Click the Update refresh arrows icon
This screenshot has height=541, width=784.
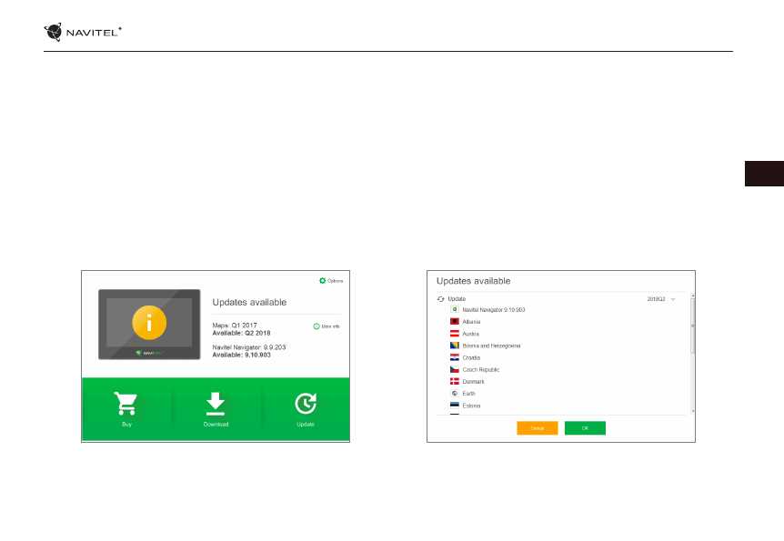click(441, 298)
